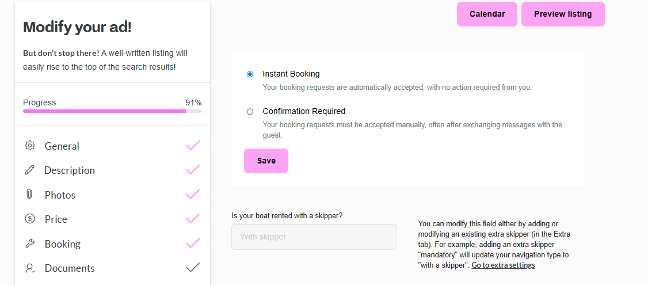648x285 pixels.
Task: Select the Confirmation Required radio option
Action: pyautogui.click(x=250, y=112)
